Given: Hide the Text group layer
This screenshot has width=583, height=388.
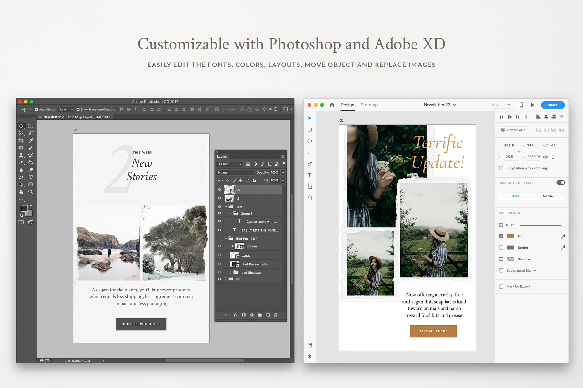Looking at the screenshot, I should pos(219,207).
